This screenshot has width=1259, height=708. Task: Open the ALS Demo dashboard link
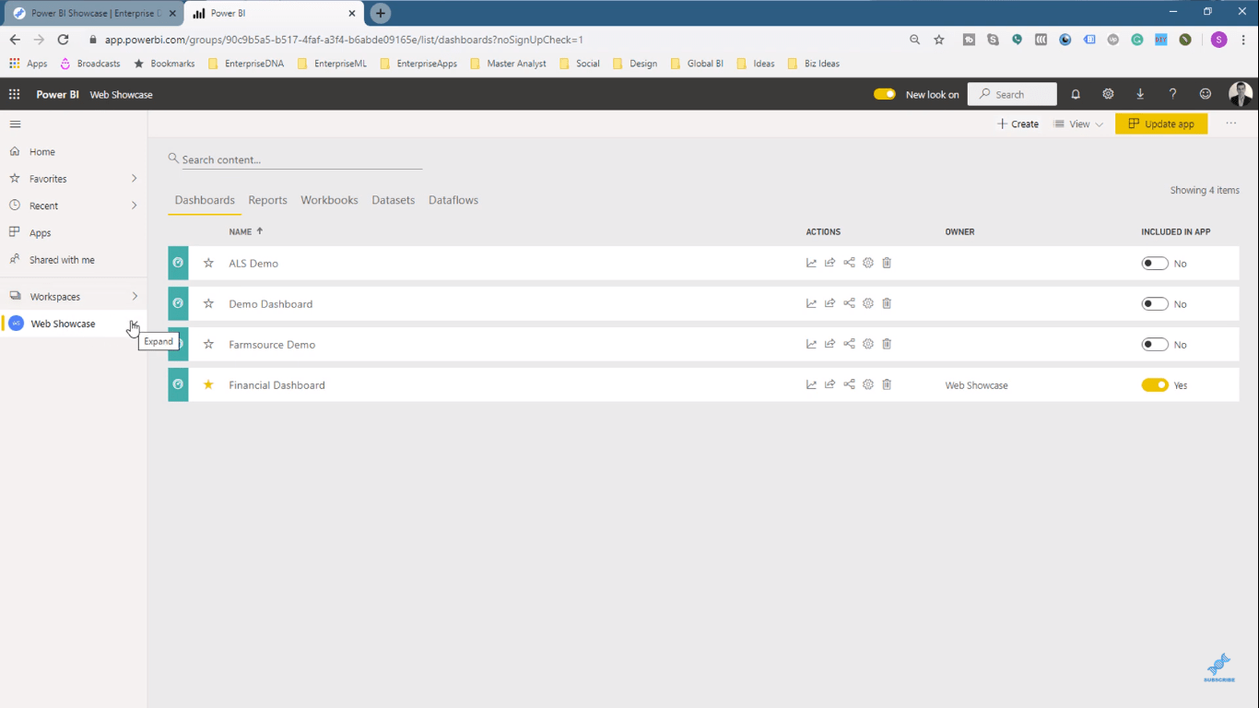(253, 264)
